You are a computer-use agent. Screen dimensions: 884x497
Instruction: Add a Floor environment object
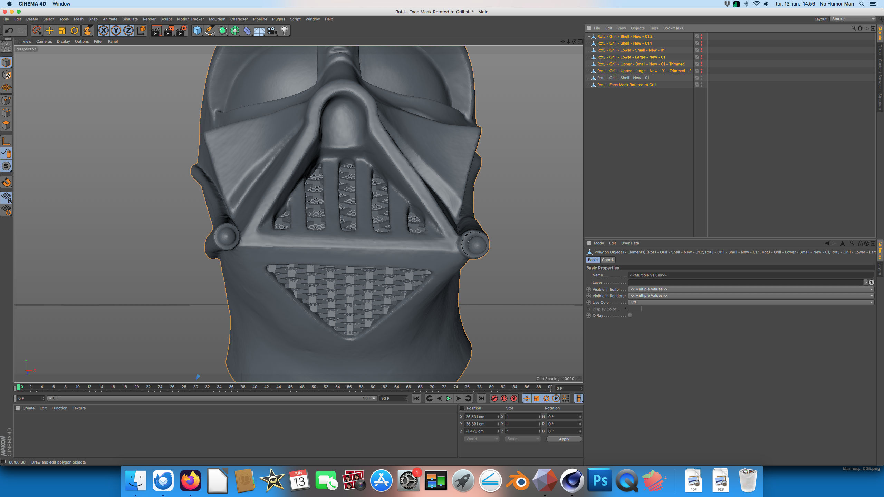(260, 30)
